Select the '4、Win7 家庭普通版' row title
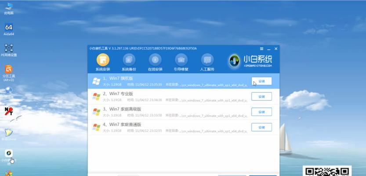 [122, 125]
